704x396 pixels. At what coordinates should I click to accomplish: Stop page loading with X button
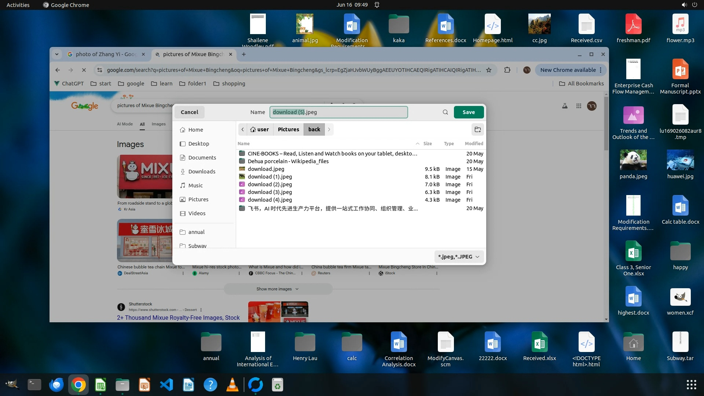(x=84, y=70)
